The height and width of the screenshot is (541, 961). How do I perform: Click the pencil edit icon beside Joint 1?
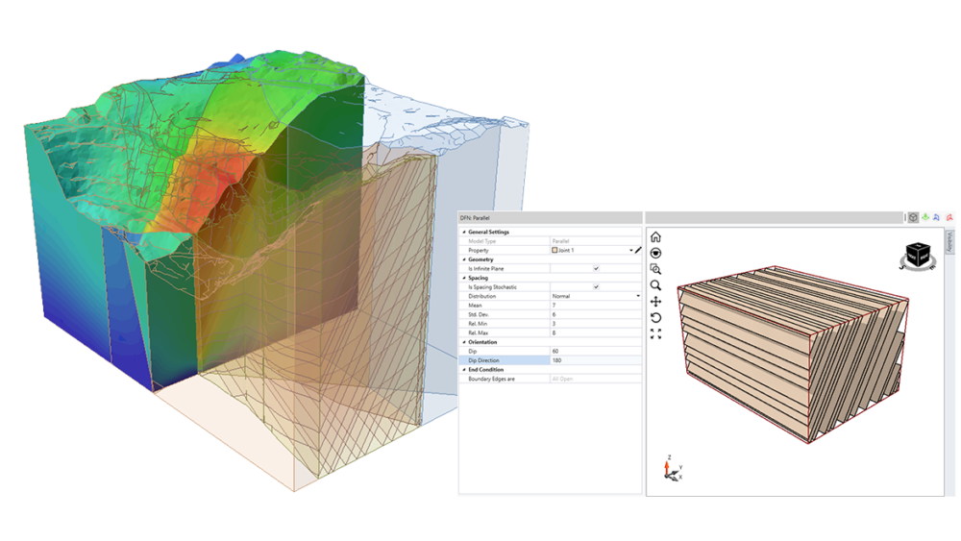[637, 250]
